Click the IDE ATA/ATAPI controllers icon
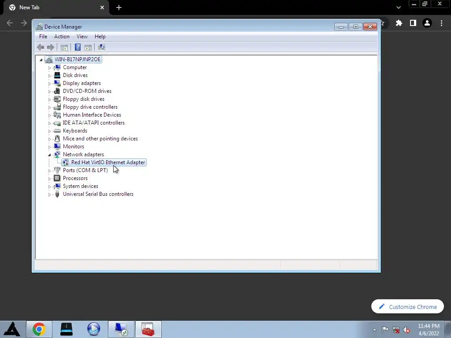451x338 pixels. pos(57,123)
